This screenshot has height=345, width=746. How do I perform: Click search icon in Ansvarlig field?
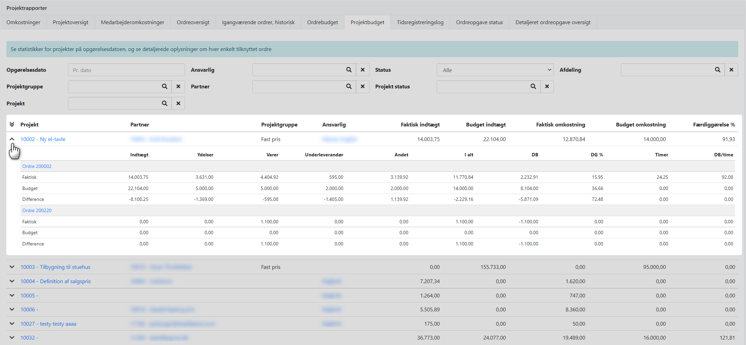click(349, 70)
